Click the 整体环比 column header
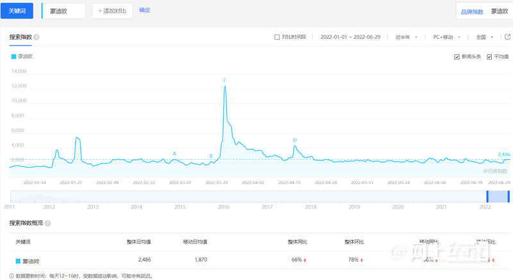This screenshot has height=280, width=513. coord(354,242)
